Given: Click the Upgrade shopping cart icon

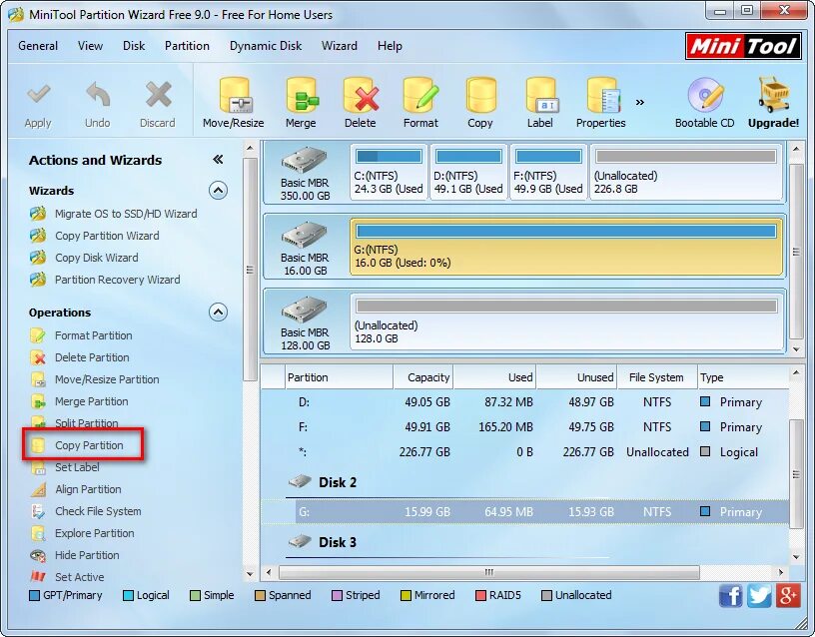Looking at the screenshot, I should coord(773,94).
